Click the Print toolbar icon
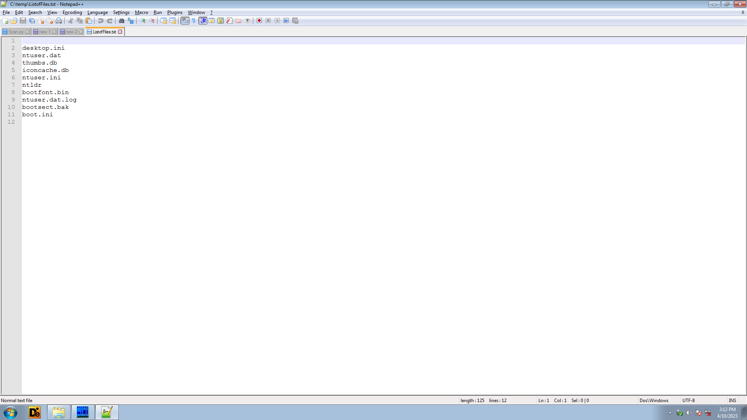 [59, 21]
